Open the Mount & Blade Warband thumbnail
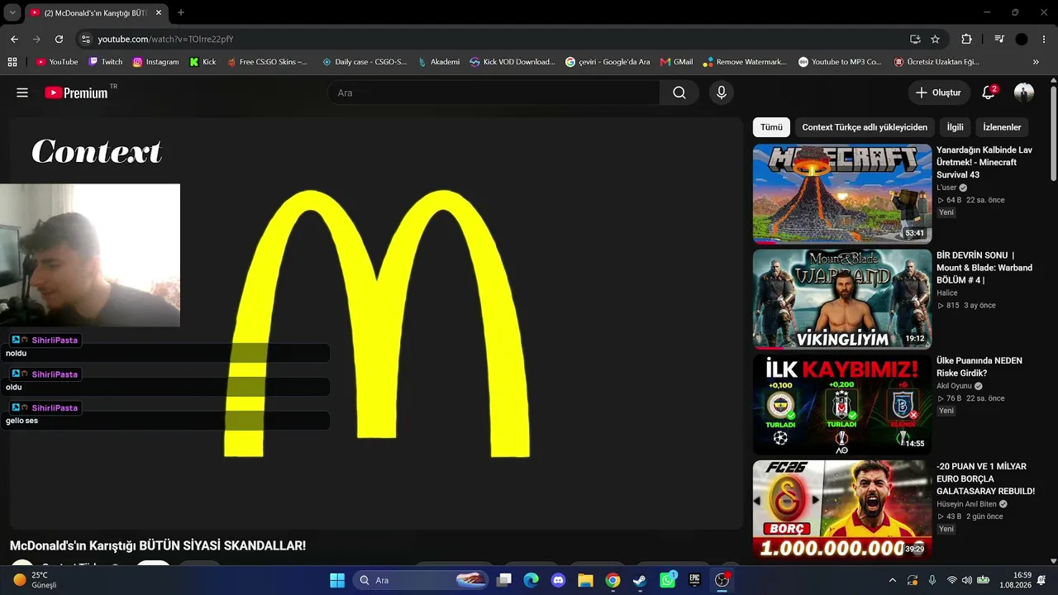The width and height of the screenshot is (1058, 595). 841,299
